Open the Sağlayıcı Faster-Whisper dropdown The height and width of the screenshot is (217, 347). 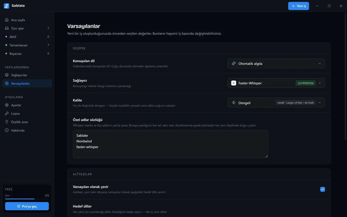(x=276, y=83)
